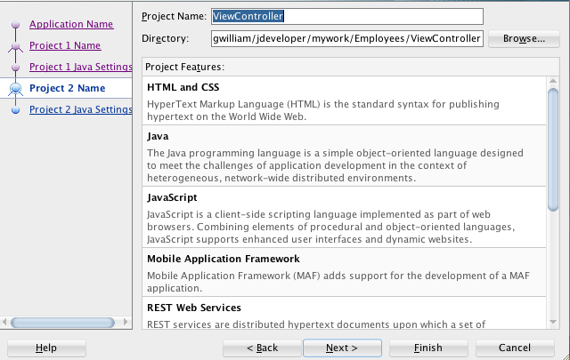This screenshot has height=360, width=570.
Task: Open the Application Name step link
Action: 71,24
